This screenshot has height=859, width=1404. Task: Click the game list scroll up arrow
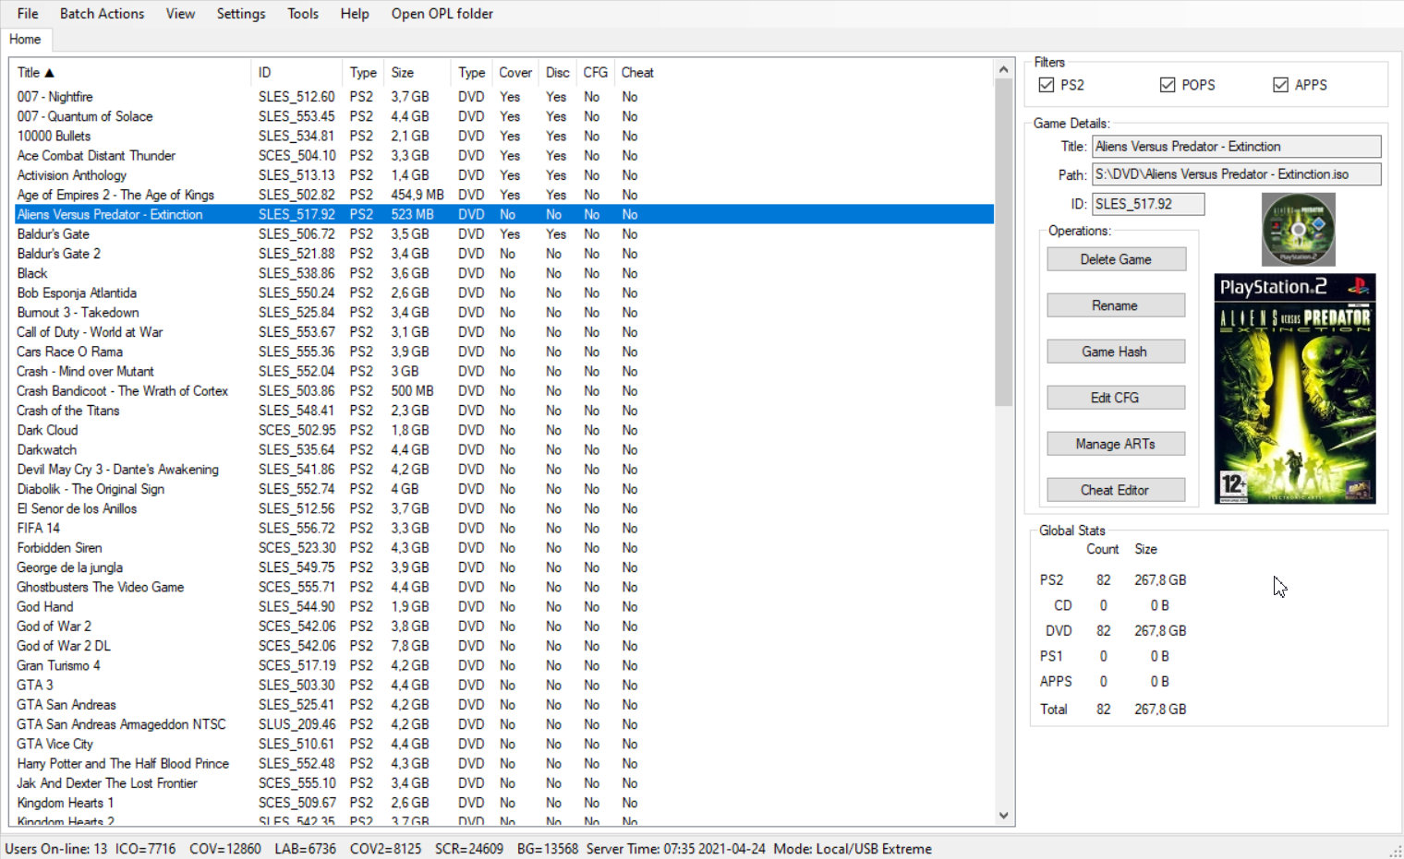tap(1004, 69)
